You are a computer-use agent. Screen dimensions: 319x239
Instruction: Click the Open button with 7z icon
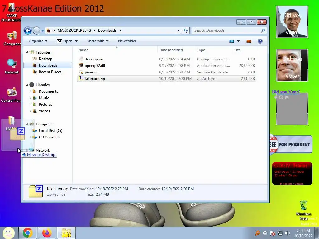[x=65, y=41]
